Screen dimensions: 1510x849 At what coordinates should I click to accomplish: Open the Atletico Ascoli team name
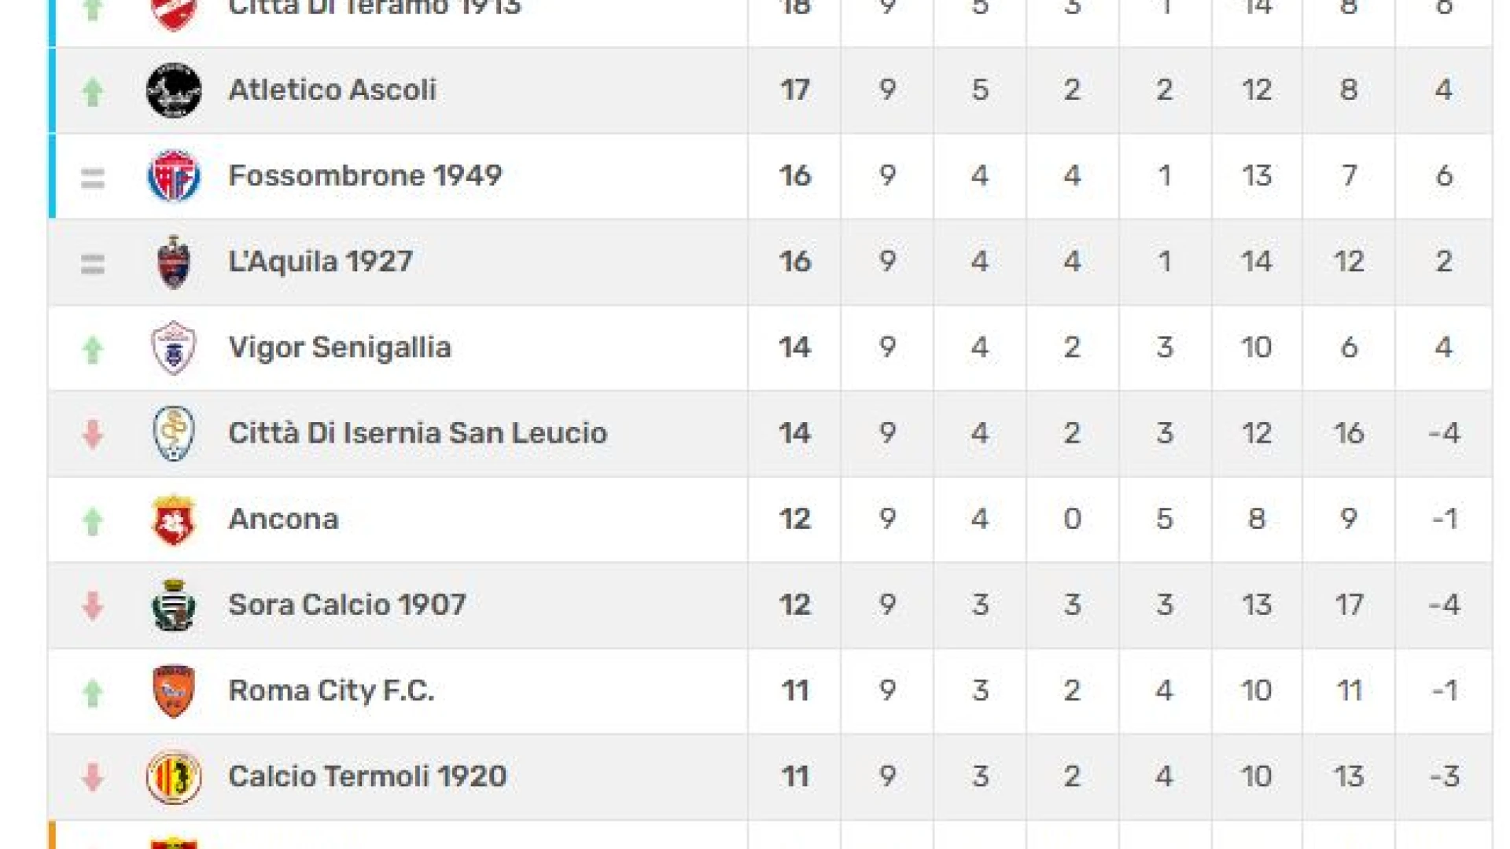tap(332, 90)
